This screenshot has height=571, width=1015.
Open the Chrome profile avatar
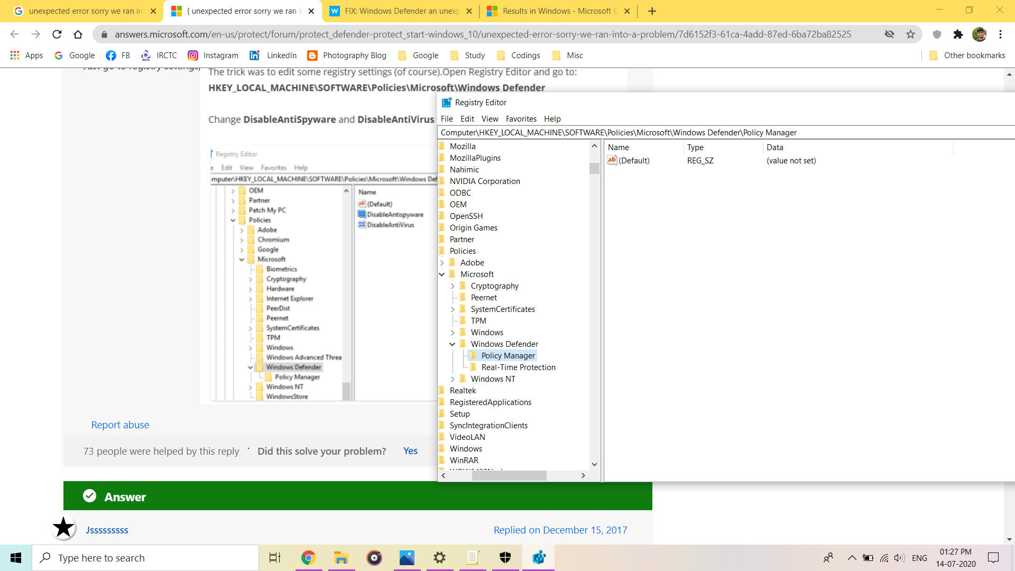(x=979, y=34)
